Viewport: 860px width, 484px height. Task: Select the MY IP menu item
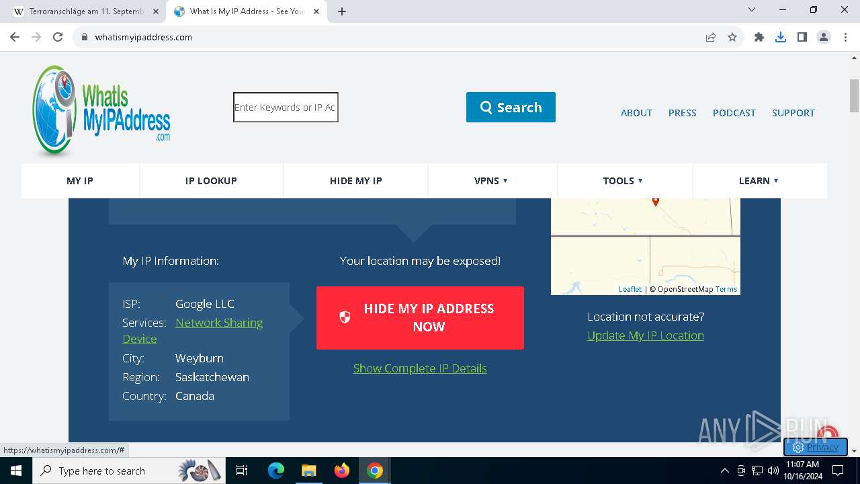point(80,181)
